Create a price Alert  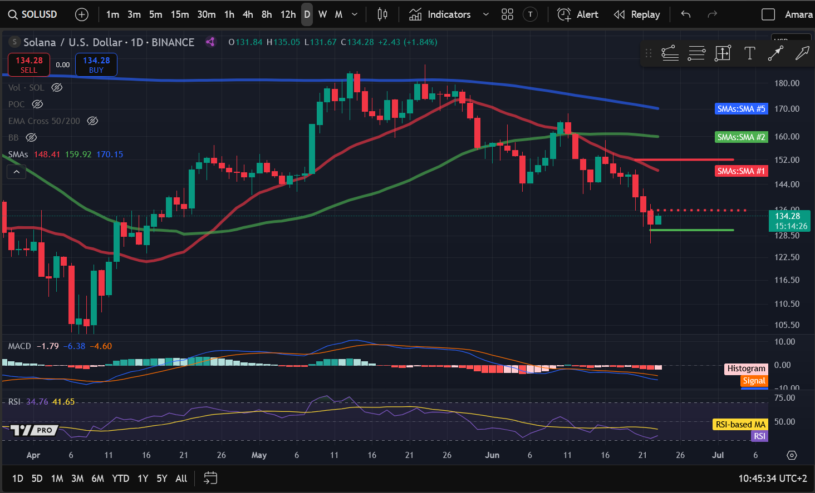(x=578, y=14)
